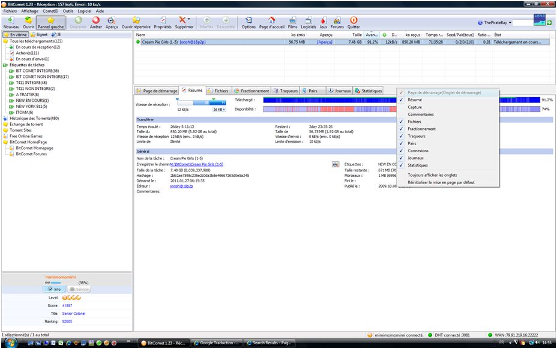Adjust the Vitesse de réception slider
Screen dimensions: 557x349
click(201, 103)
